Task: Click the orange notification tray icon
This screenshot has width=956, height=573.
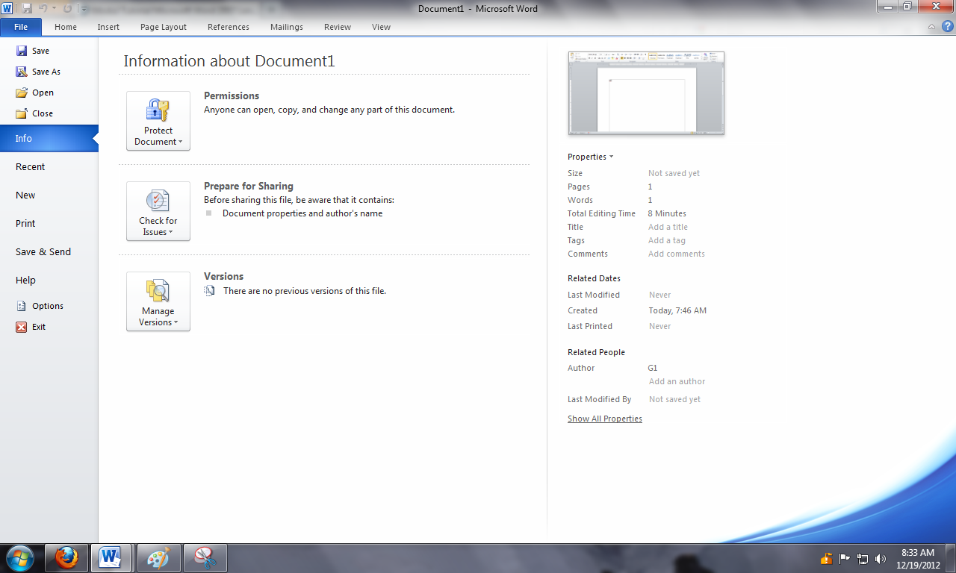Action: (827, 559)
